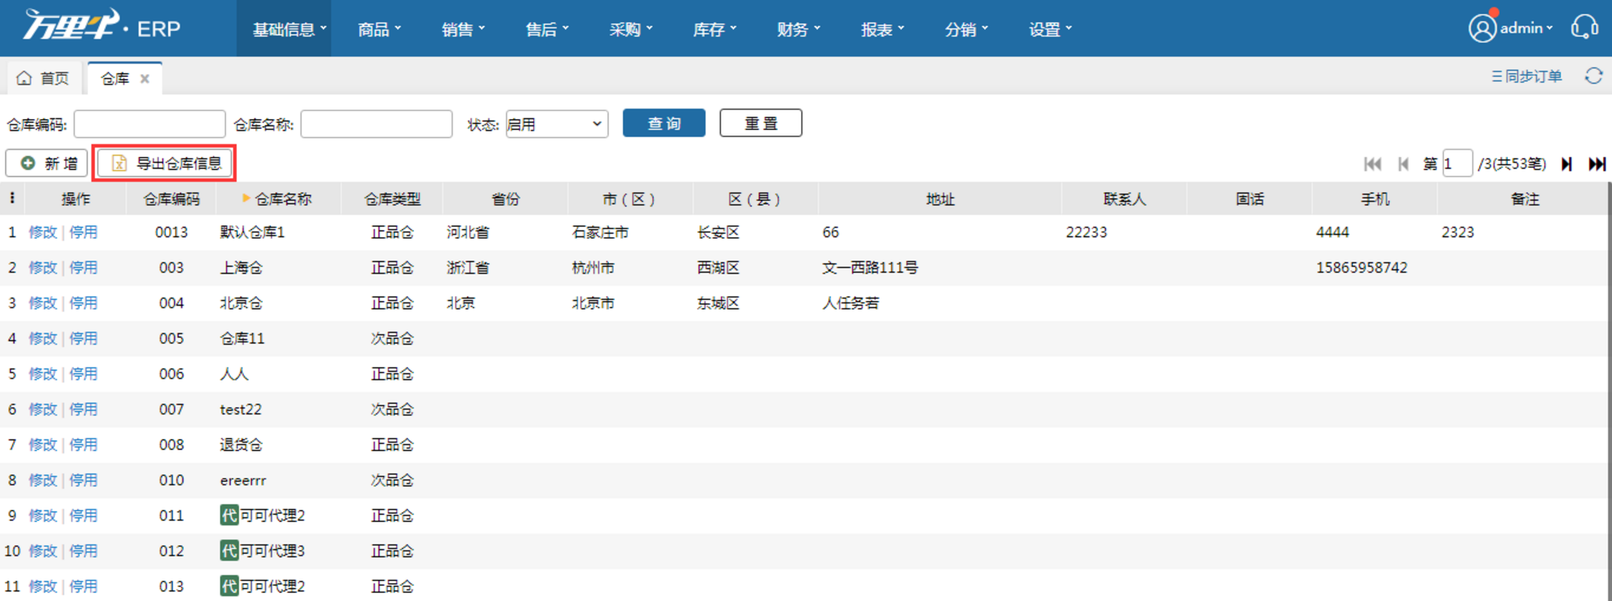The image size is (1612, 601).
Task: Select the 浙江省 province cell
Action: coord(468,268)
